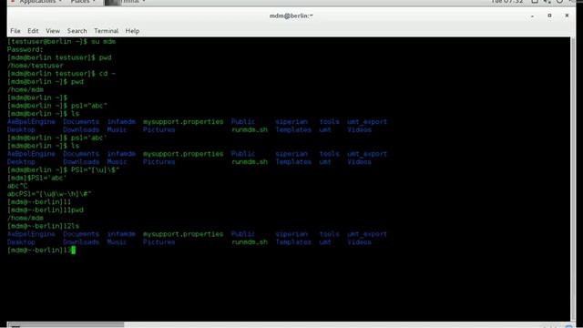Close the mdm@berlin terminal window
This screenshot has height=328, width=583.
click(567, 15)
